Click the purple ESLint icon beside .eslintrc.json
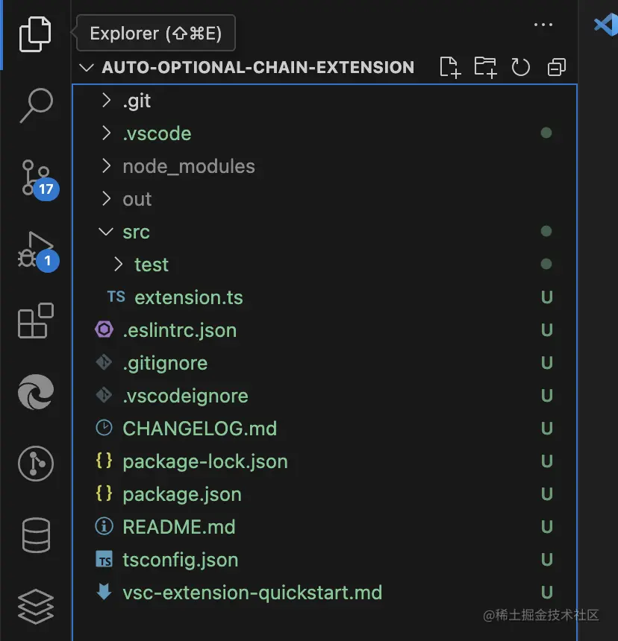Image resolution: width=618 pixels, height=641 pixels. 104,329
